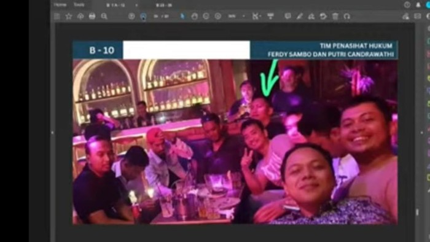
Task: Zoom out with the minus circle icon
Action: 206,17
